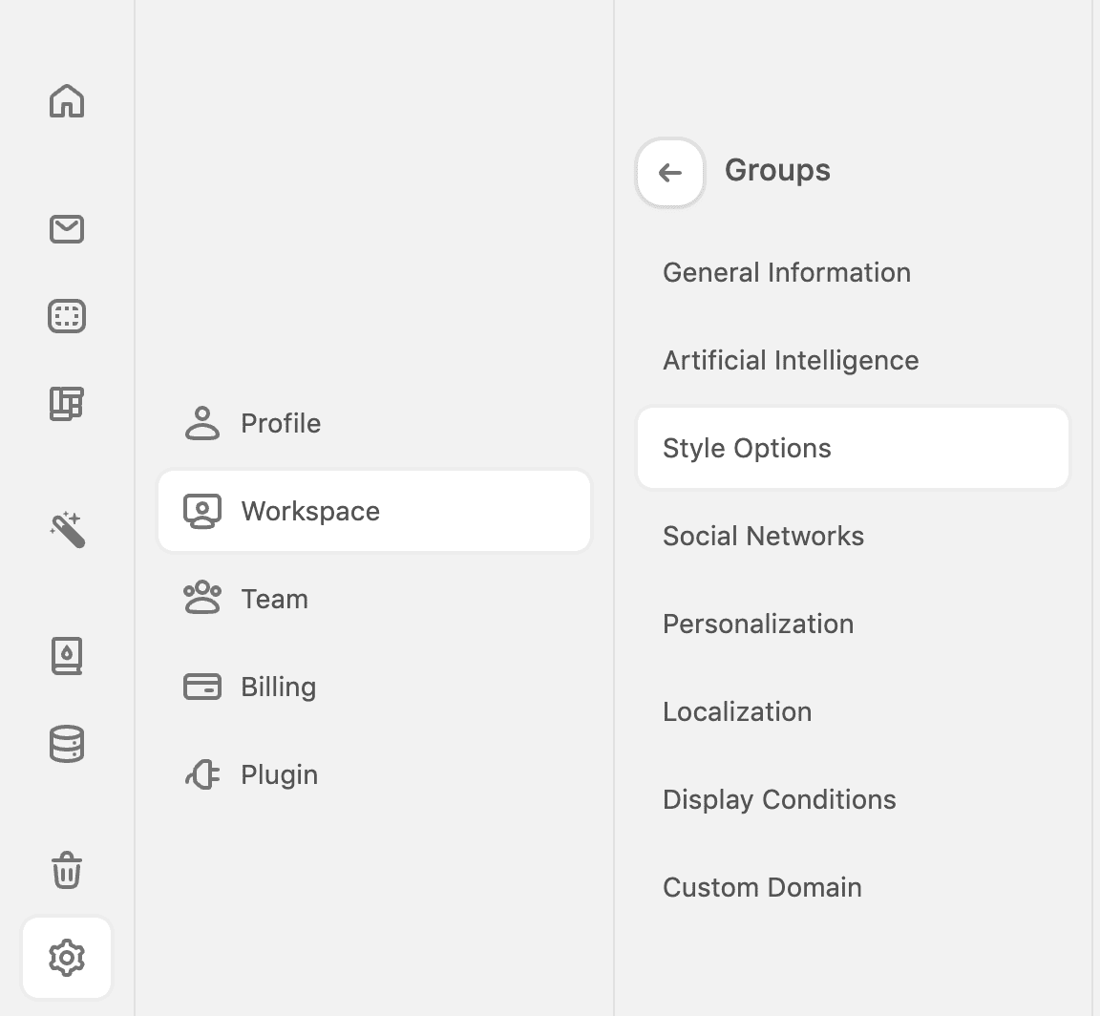Open the brand style book icon
Screen dimensions: 1100x1016
[66, 656]
